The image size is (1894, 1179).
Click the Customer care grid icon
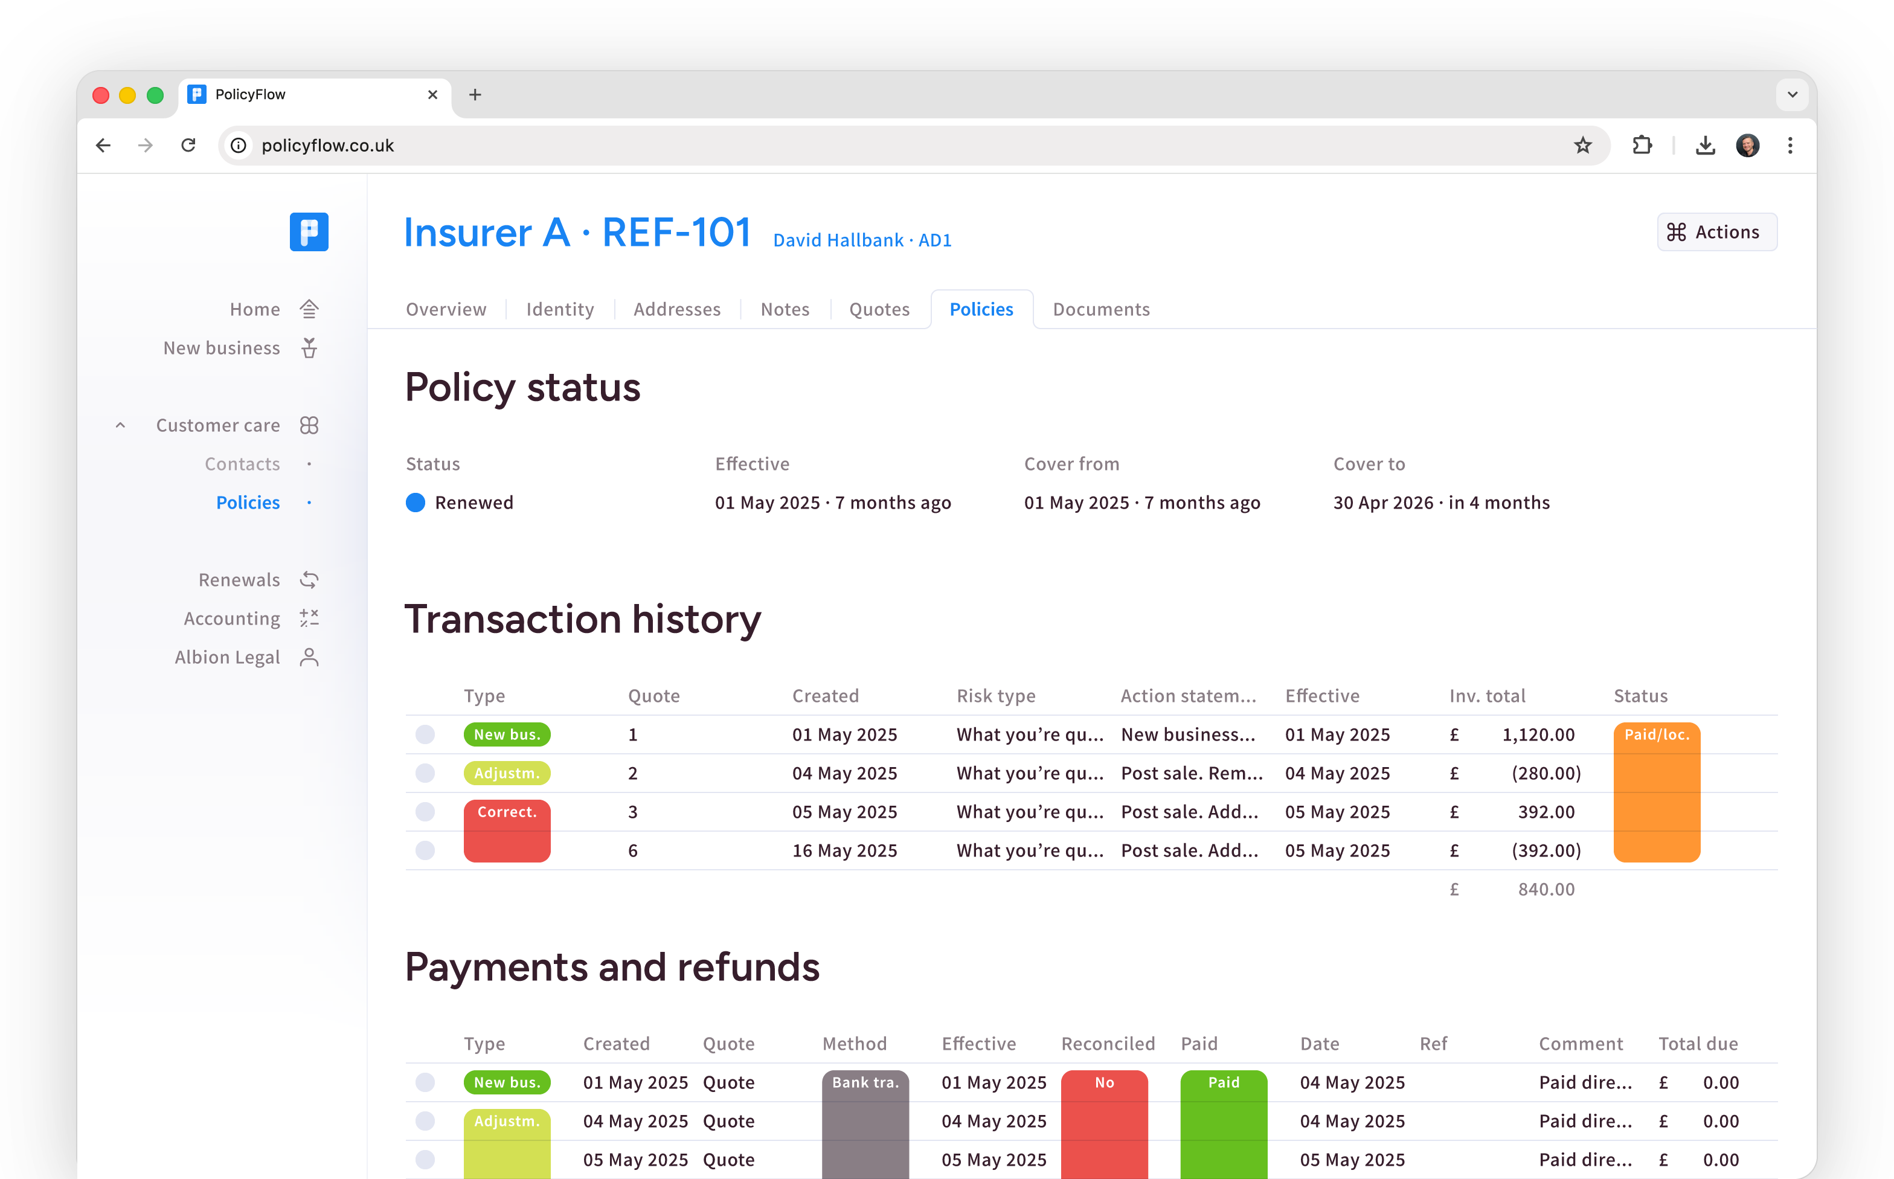pos(309,425)
